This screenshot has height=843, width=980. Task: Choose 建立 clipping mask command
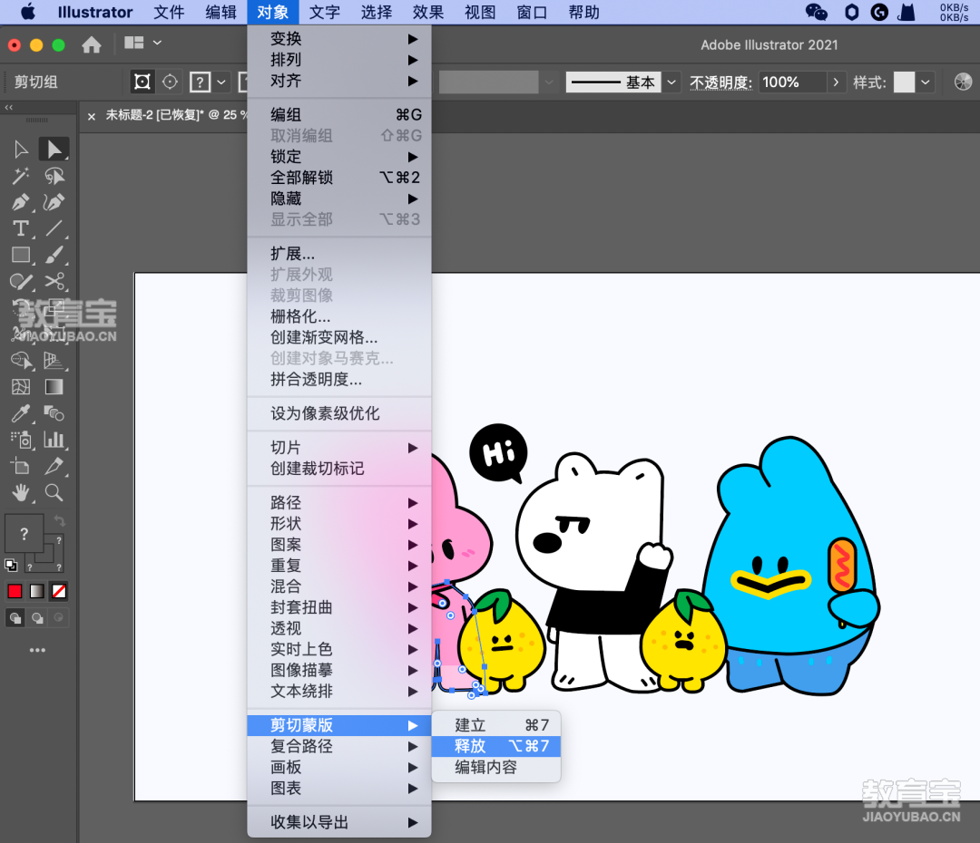(x=496, y=725)
